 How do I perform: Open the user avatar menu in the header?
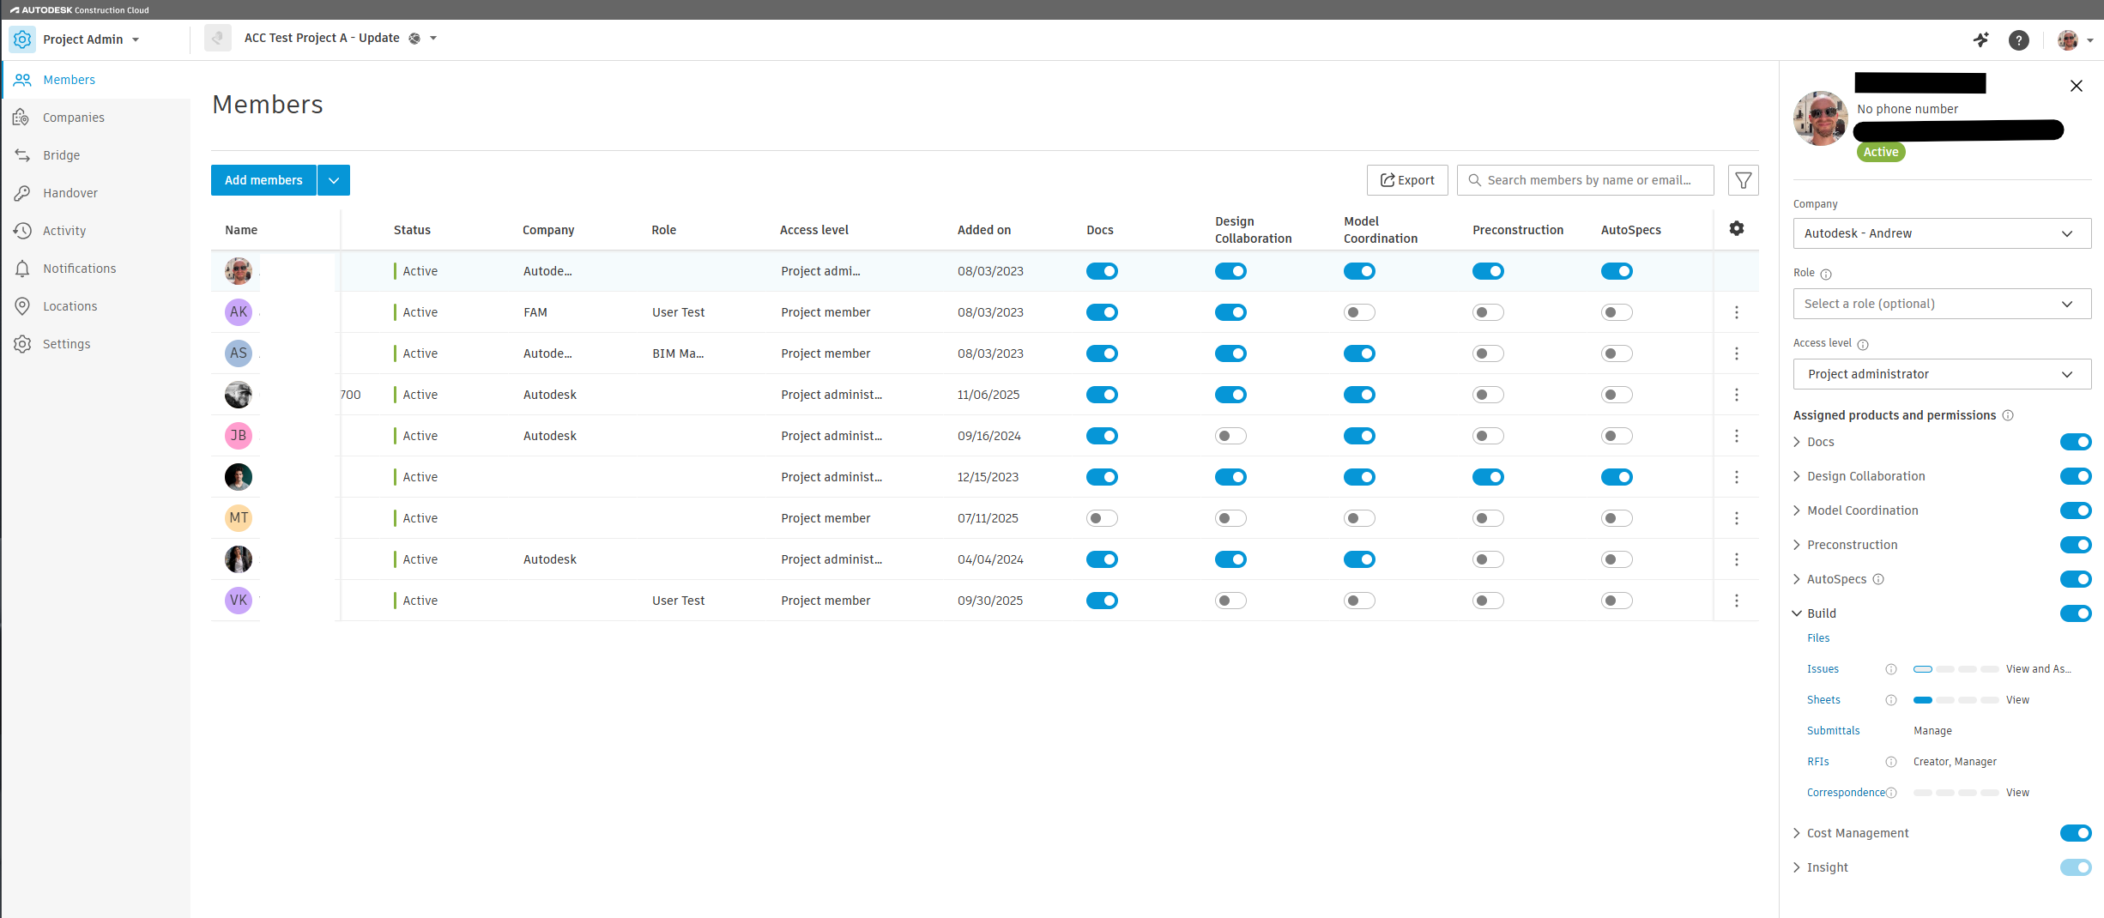pyautogui.click(x=2075, y=39)
